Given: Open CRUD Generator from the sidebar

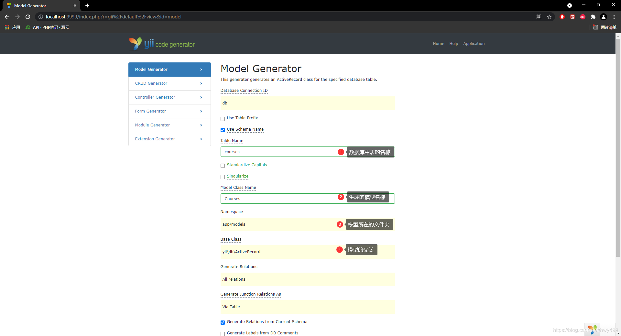Looking at the screenshot, I should click(x=169, y=83).
